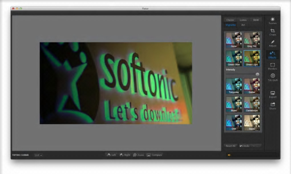Screen dimensions: 291x174
Task: Switch to the Classic effects tab
Action: click(230, 20)
